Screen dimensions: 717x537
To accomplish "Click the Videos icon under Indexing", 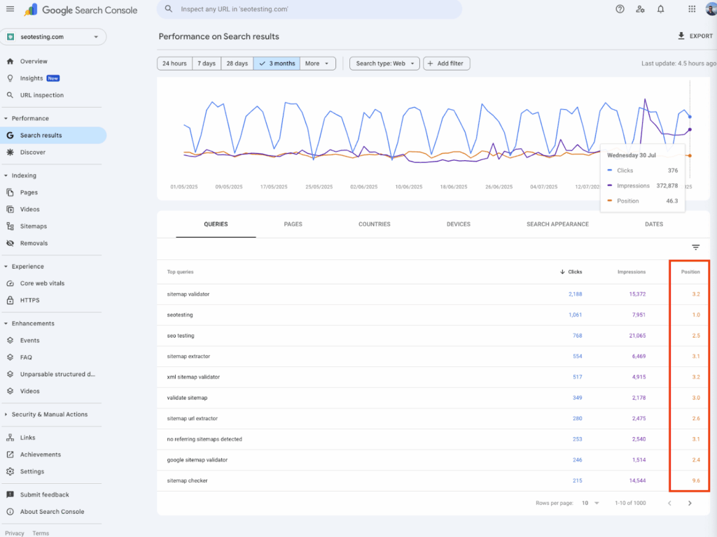I will (10, 209).
